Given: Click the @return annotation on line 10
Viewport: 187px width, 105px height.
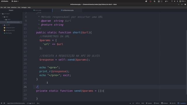Looking at the screenshot, I should click(x=47, y=25).
